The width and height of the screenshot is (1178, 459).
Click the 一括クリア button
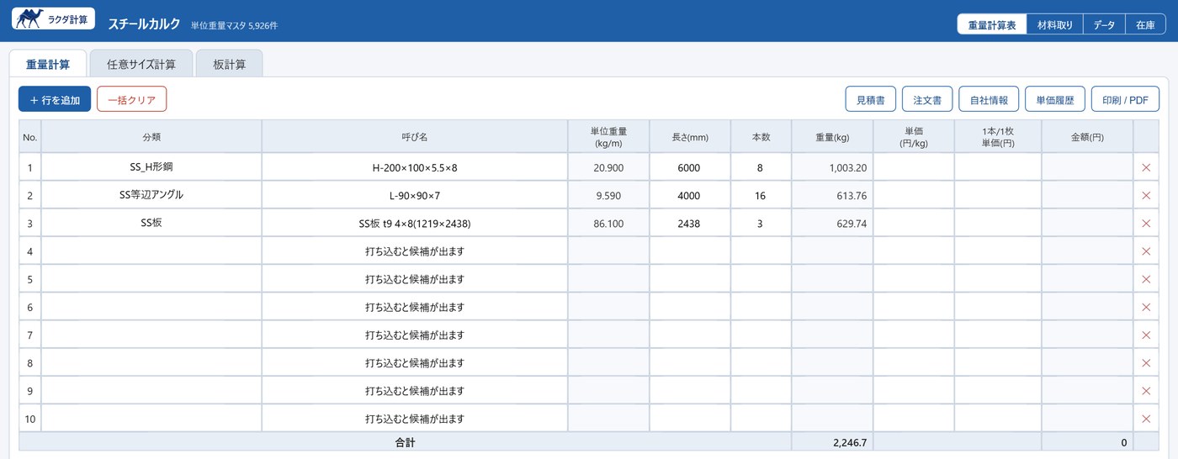(x=132, y=99)
